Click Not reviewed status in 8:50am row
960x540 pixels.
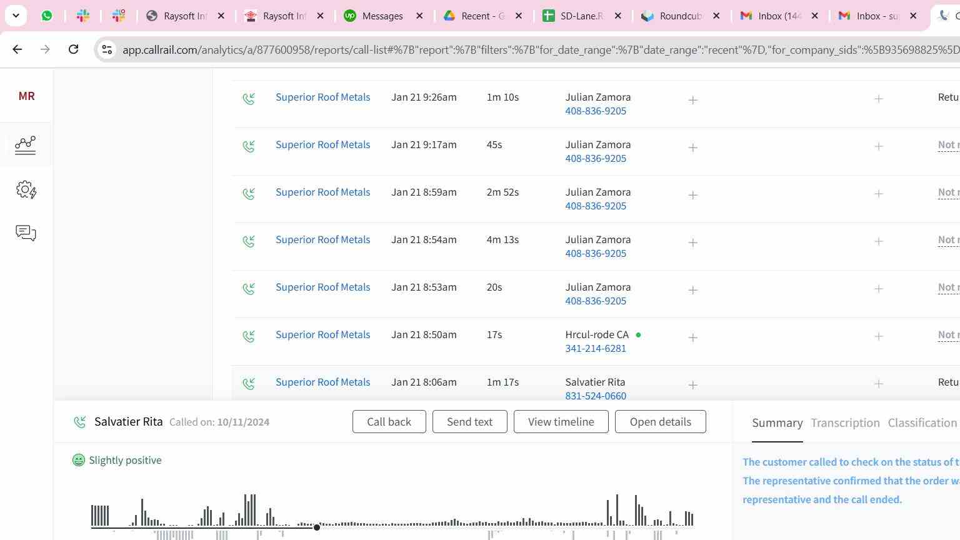point(949,336)
